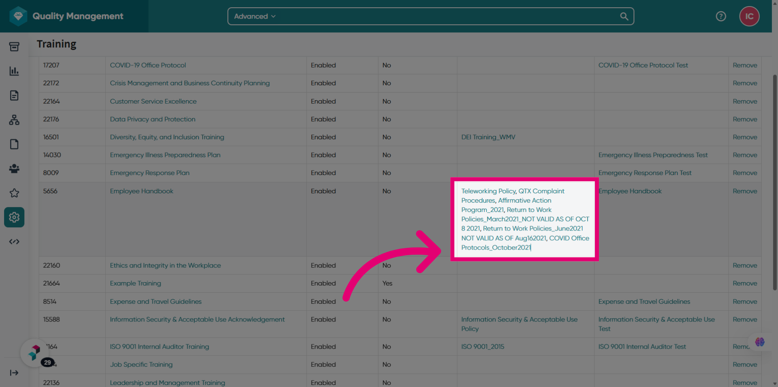Open the people group icon in sidebar
Screen dimensions: 778x387
click(14, 169)
